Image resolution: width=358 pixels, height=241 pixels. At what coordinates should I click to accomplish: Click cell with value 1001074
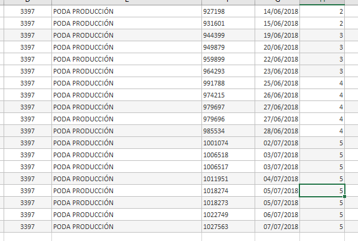click(x=228, y=143)
